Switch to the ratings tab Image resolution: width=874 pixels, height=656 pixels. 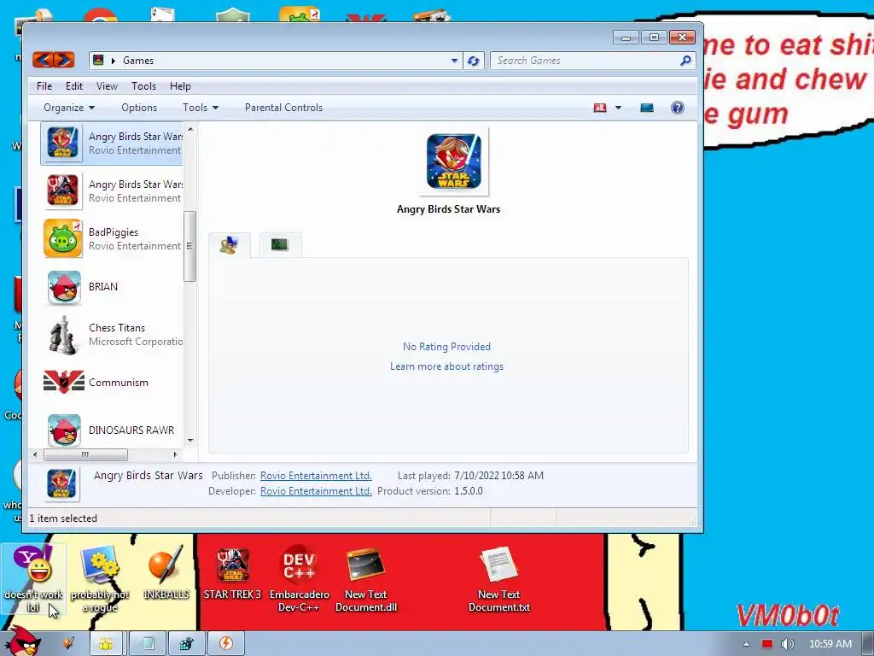coord(229,245)
